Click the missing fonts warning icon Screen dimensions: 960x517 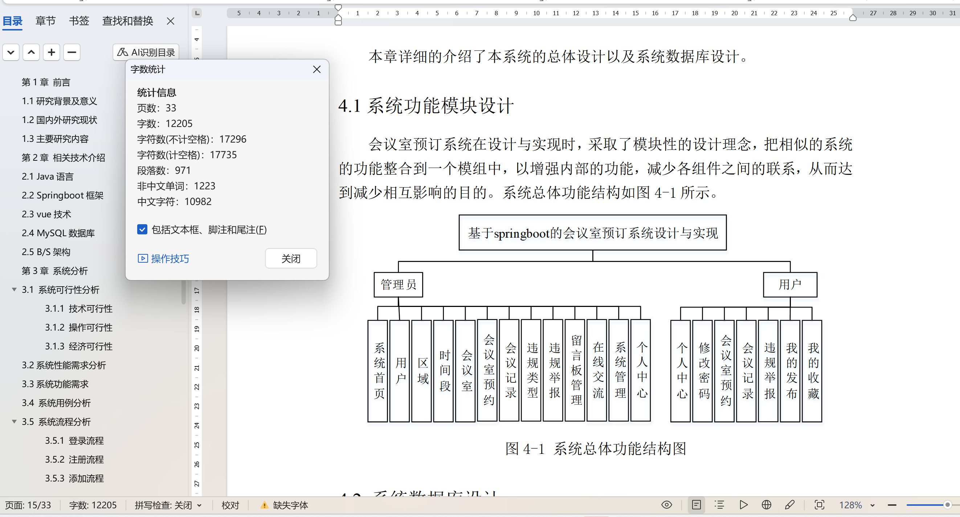[264, 505]
